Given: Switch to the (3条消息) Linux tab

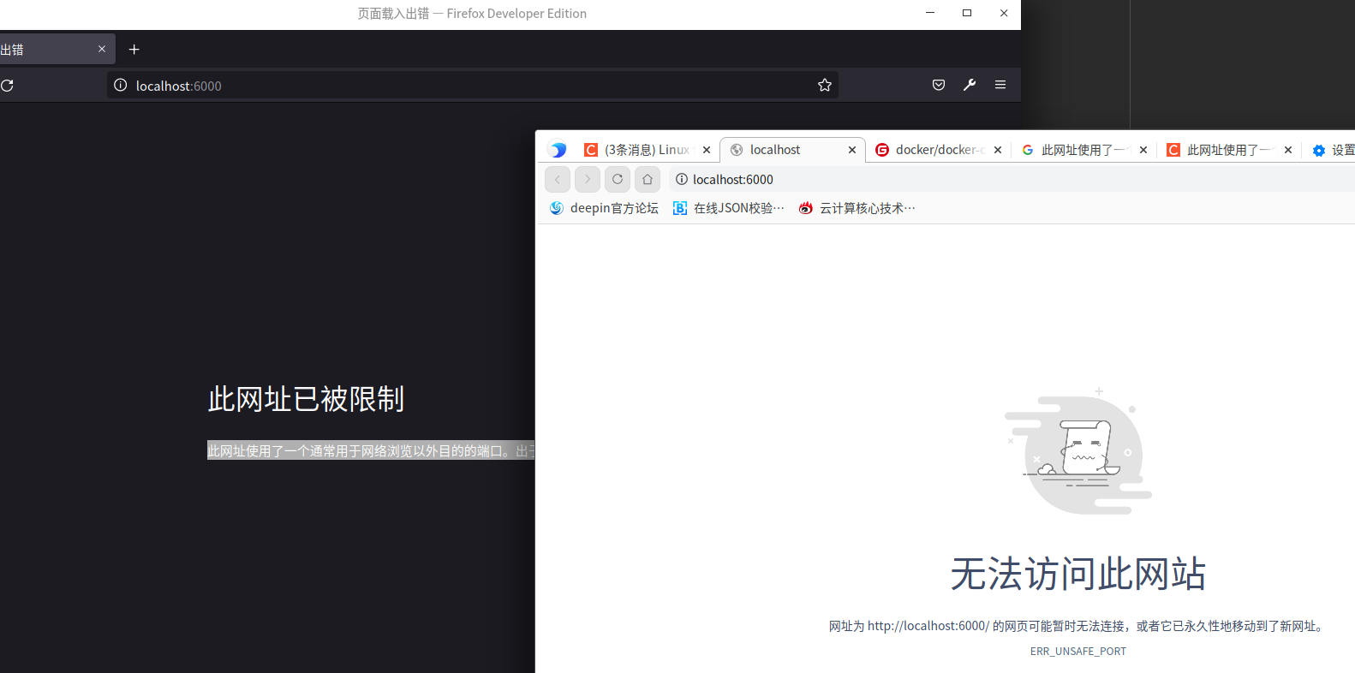Looking at the screenshot, I should coord(647,150).
